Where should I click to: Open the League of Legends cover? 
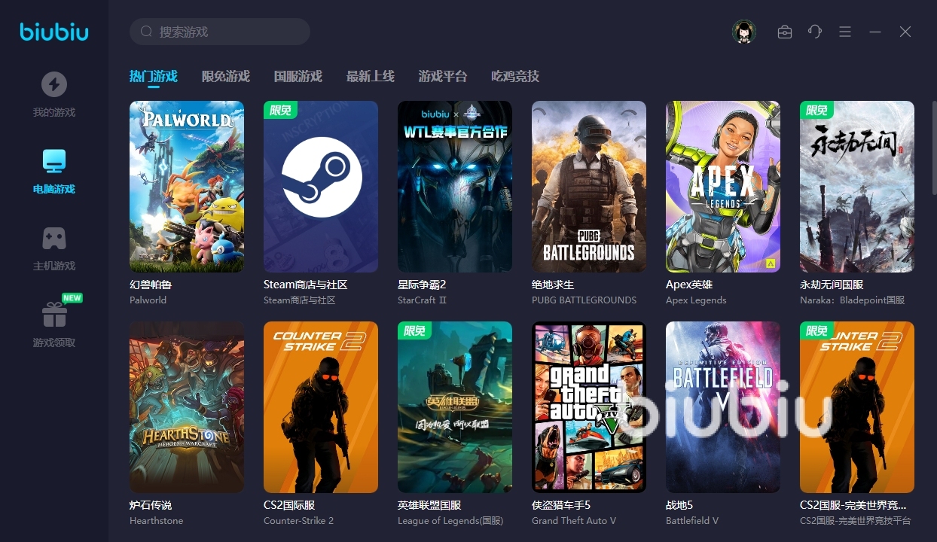pos(455,407)
